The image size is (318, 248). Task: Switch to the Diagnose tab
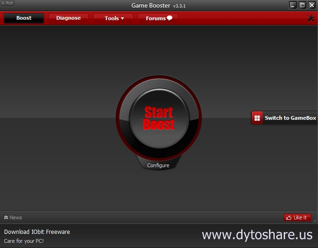click(x=69, y=18)
